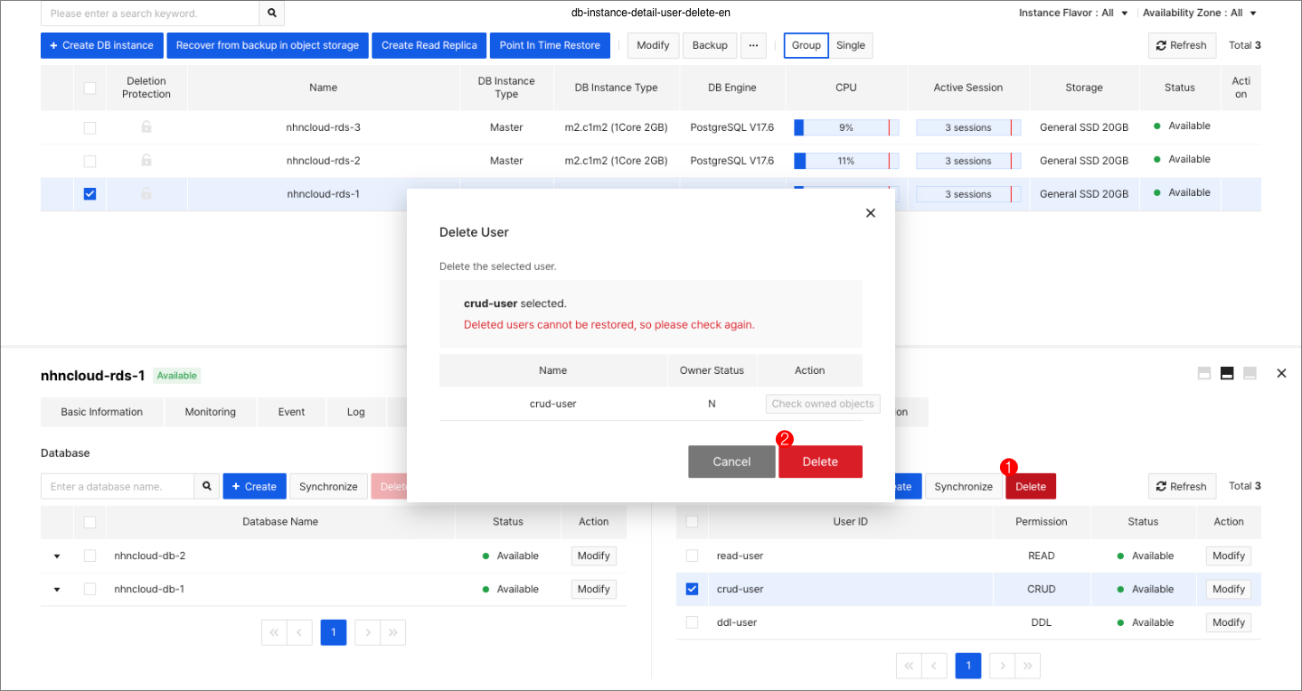Screen dimensions: 1302x691
Task: Expand the nhncloud-db-2 database row
Action: (x=57, y=556)
